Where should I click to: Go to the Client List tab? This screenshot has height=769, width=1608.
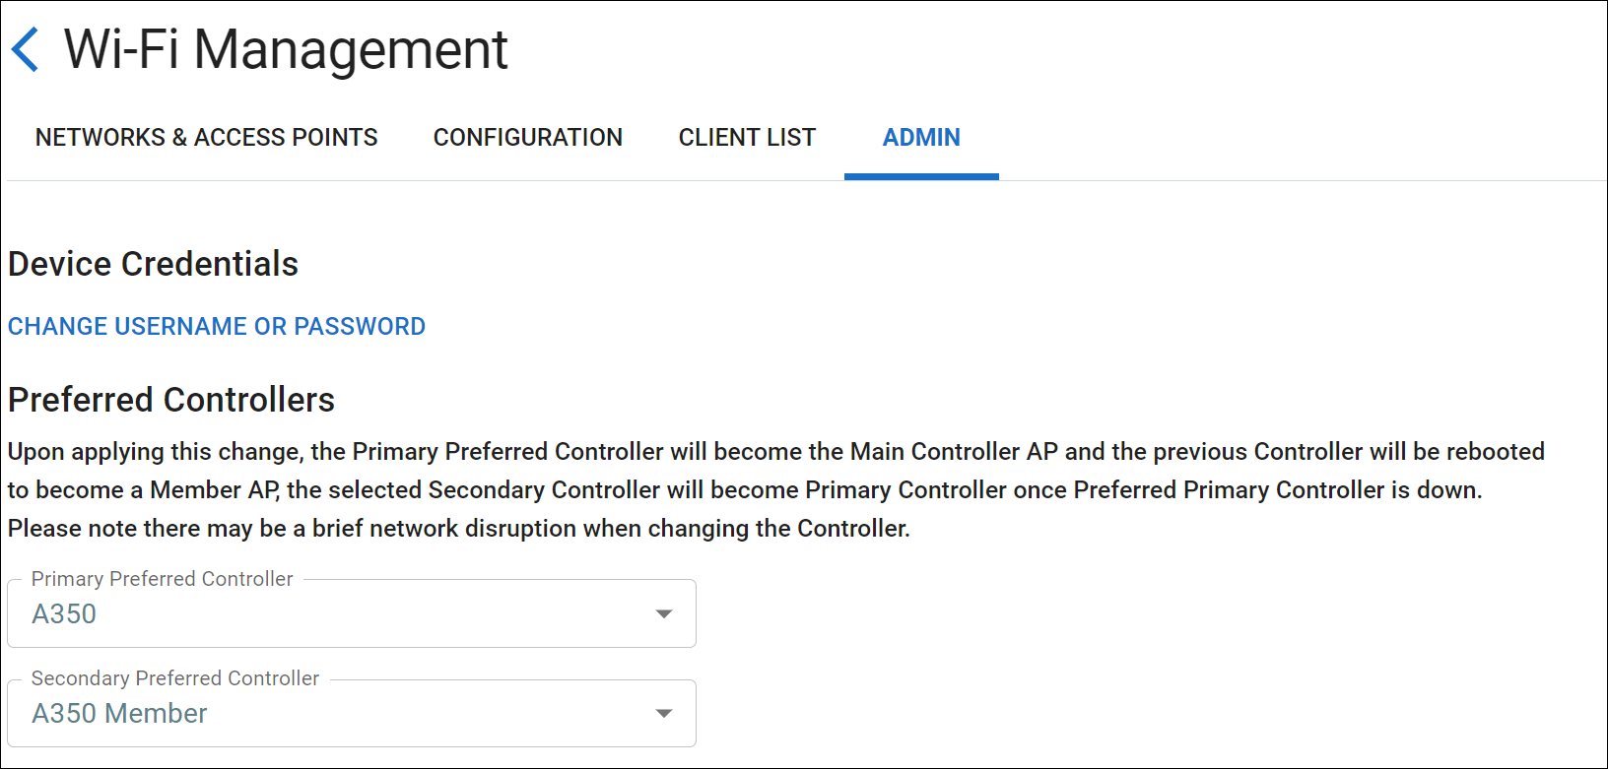[x=747, y=138]
